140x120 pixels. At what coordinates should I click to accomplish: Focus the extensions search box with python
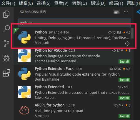click(74, 23)
